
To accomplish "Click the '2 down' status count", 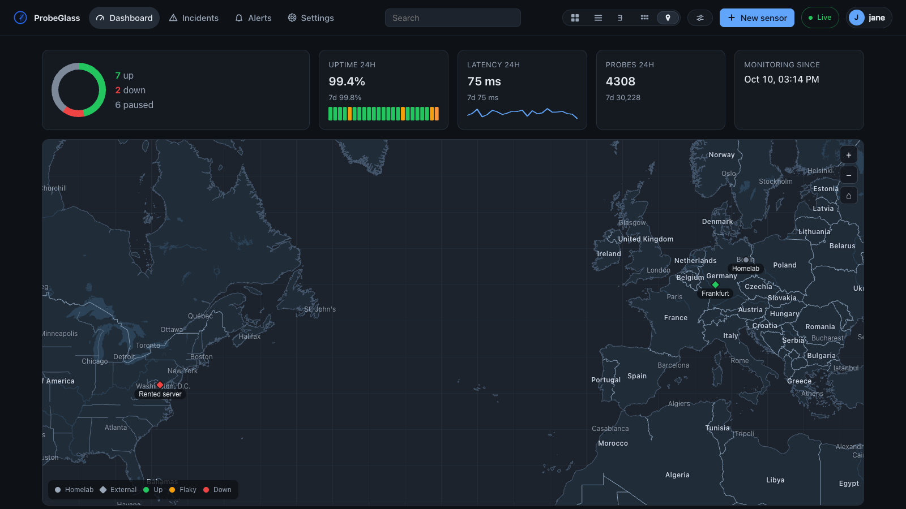I will point(130,90).
